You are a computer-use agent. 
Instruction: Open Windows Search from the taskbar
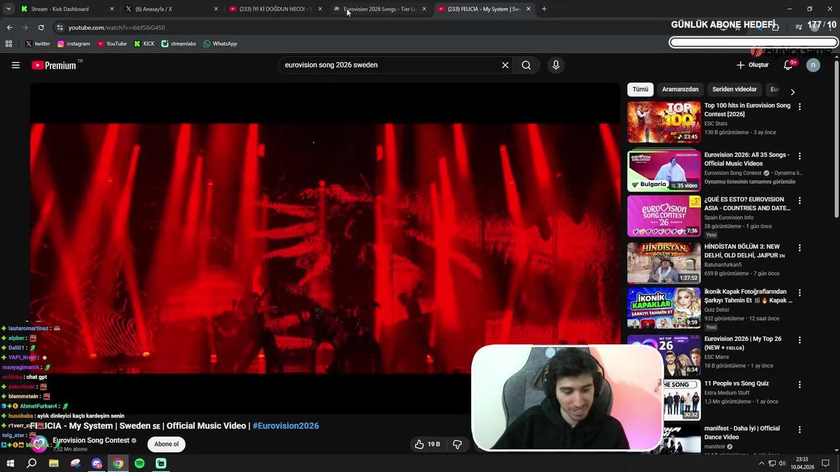31,463
